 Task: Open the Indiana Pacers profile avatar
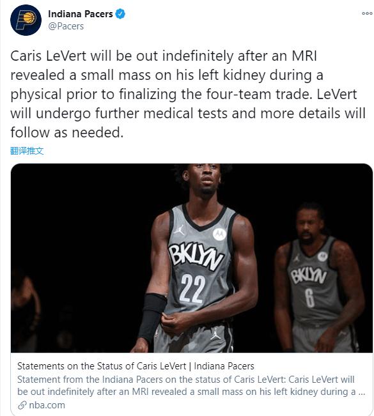click(26, 20)
